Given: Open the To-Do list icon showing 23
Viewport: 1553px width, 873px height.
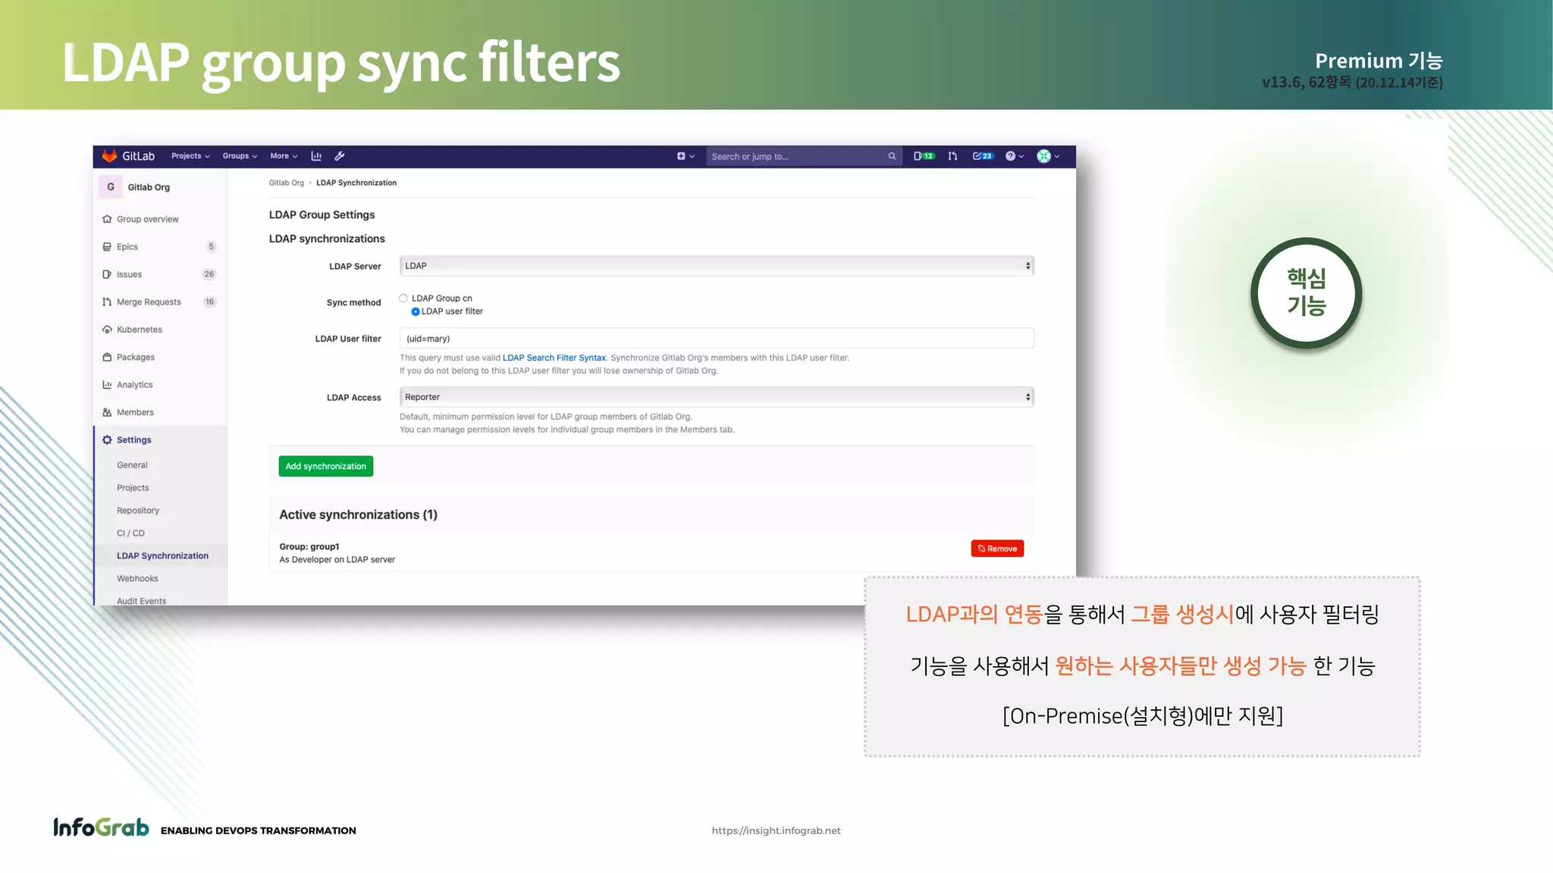Looking at the screenshot, I should [983, 156].
